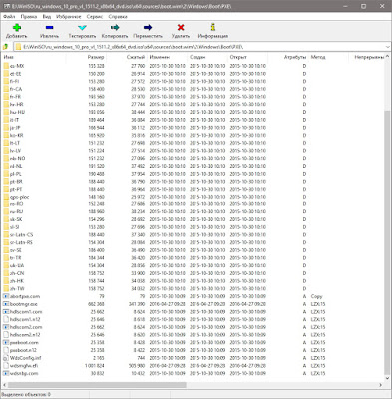The height and width of the screenshot is (399, 392).
Task: Sort by the Размер column header
Action: point(86,57)
